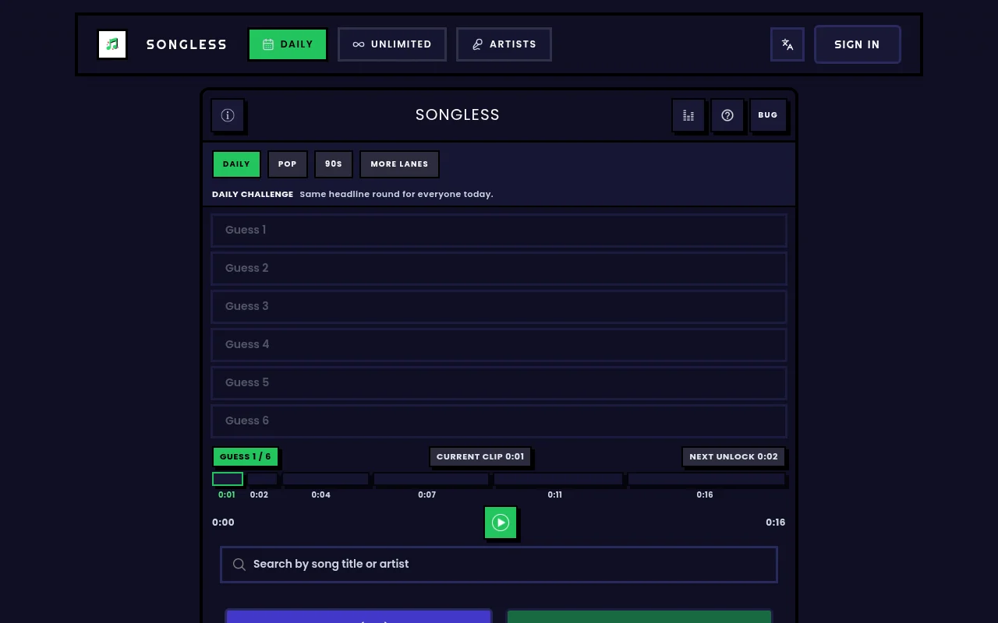Click the 0:16 total time readout
The image size is (998, 623).
(776, 523)
